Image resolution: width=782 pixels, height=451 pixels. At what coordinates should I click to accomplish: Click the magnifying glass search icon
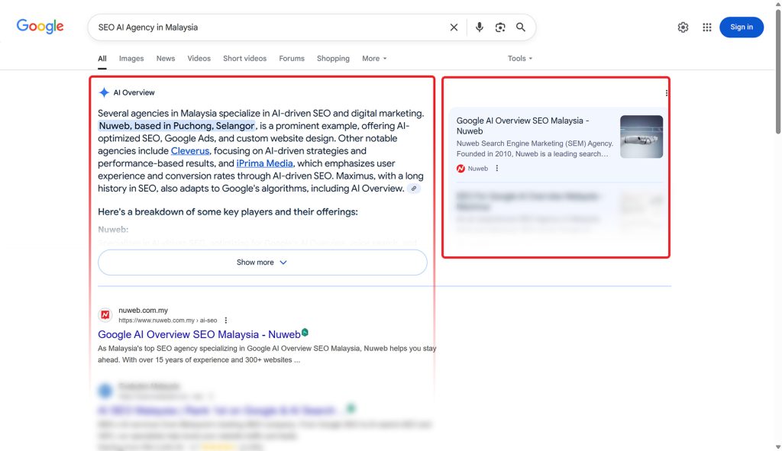[x=521, y=27]
